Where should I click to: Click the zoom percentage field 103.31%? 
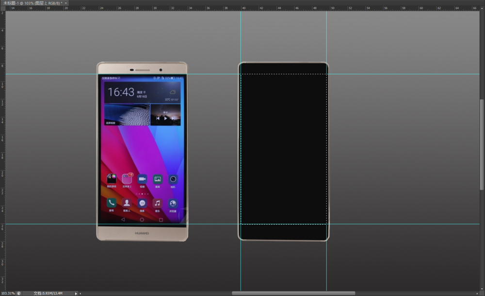pyautogui.click(x=8, y=293)
